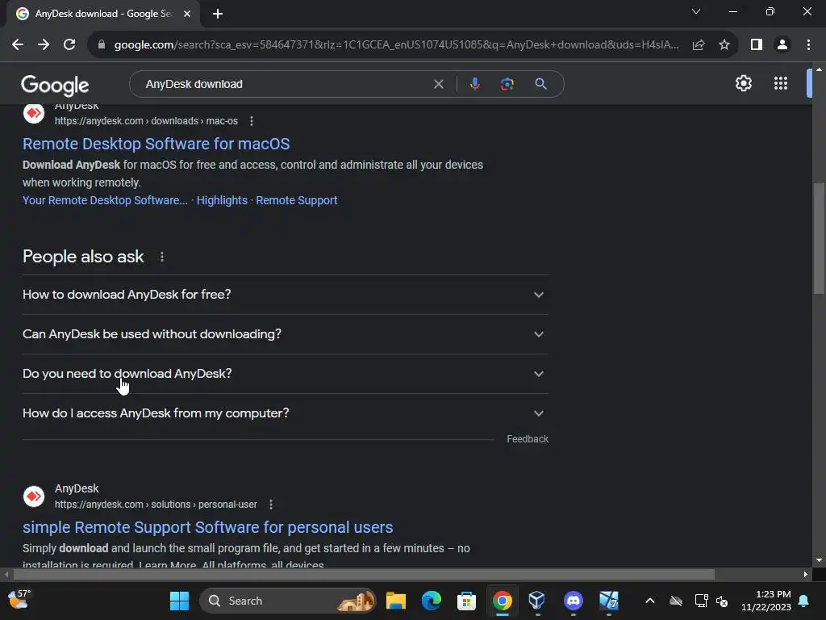Expand How do I access AnyDesk question

[285, 413]
